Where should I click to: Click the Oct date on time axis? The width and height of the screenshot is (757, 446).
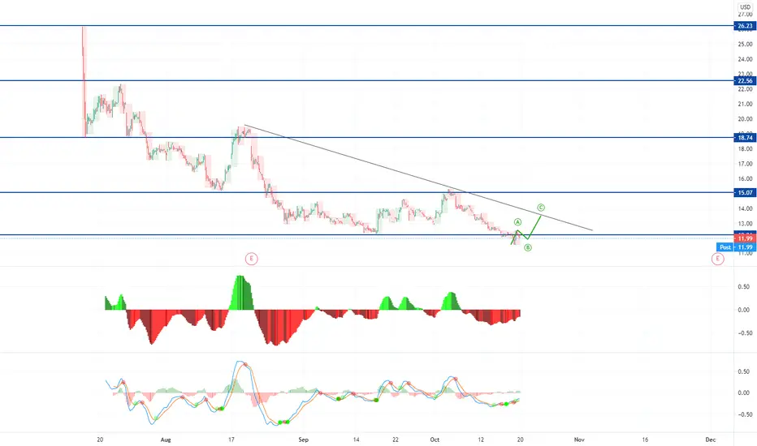[x=435, y=440]
